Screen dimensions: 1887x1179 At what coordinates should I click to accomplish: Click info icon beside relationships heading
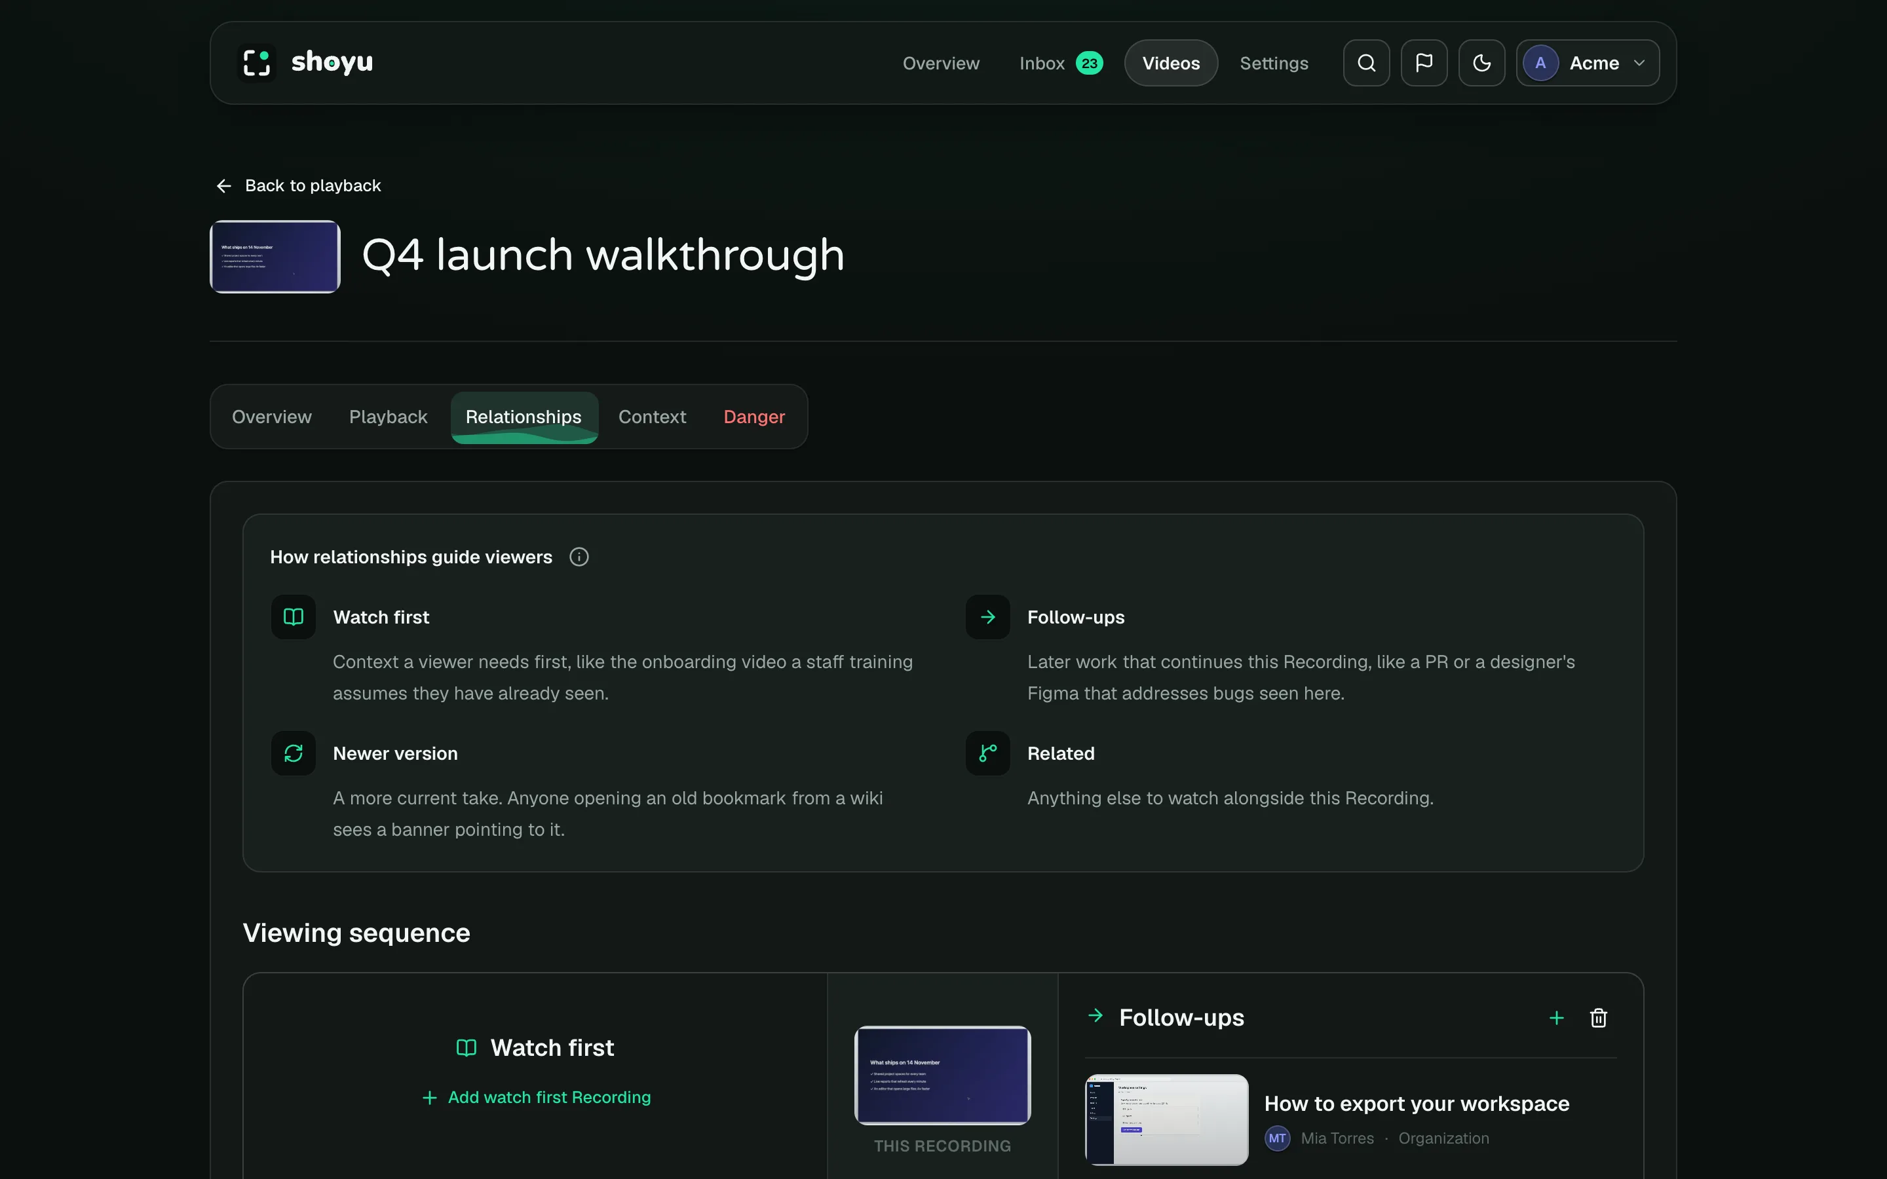pos(579,557)
